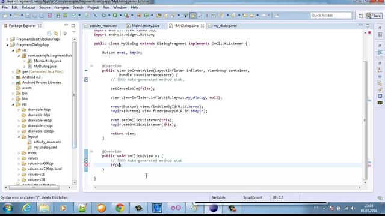Image resolution: width=385 pixels, height=216 pixels.
Task: Open the Refactor menu
Action: [28, 8]
